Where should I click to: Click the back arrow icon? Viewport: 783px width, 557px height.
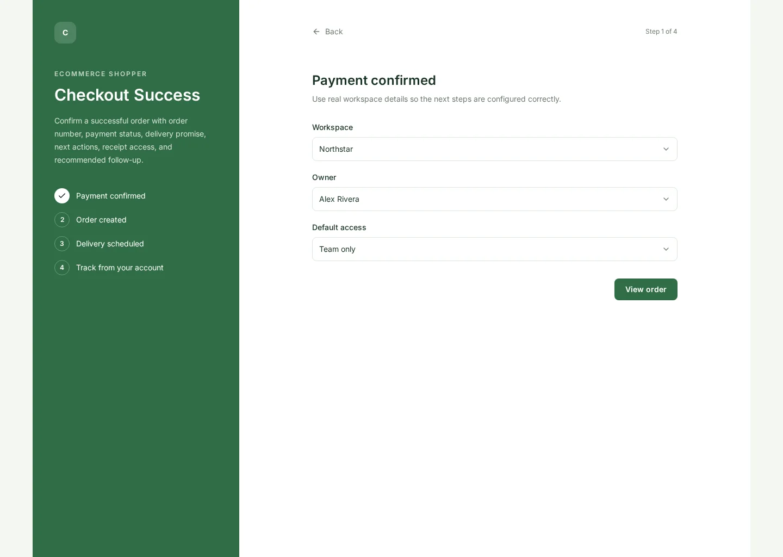click(x=316, y=32)
